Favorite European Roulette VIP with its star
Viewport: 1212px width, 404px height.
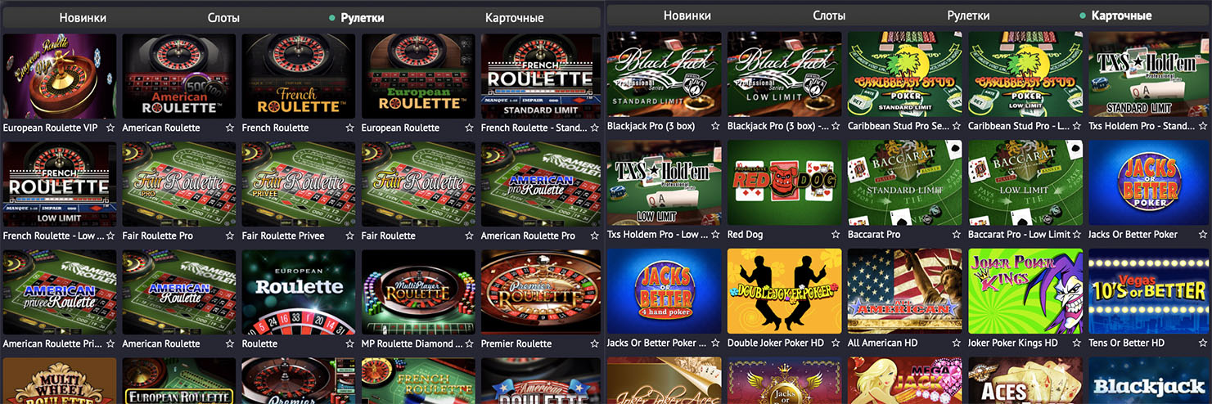tap(110, 128)
